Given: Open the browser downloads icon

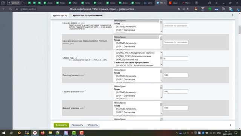Looking at the screenshot, I should point(238,9).
